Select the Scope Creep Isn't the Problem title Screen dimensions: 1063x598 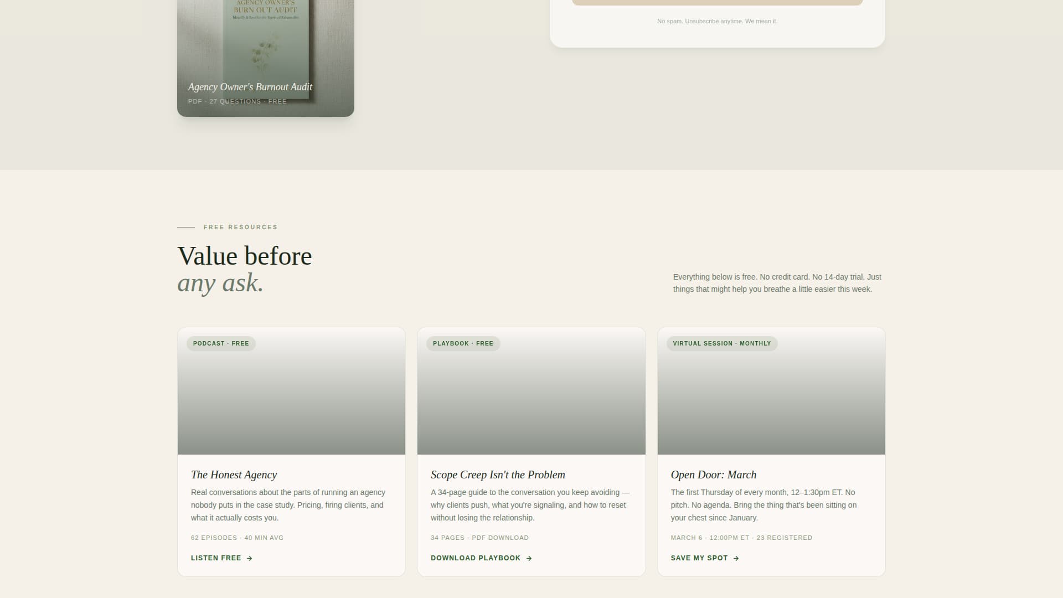498,475
